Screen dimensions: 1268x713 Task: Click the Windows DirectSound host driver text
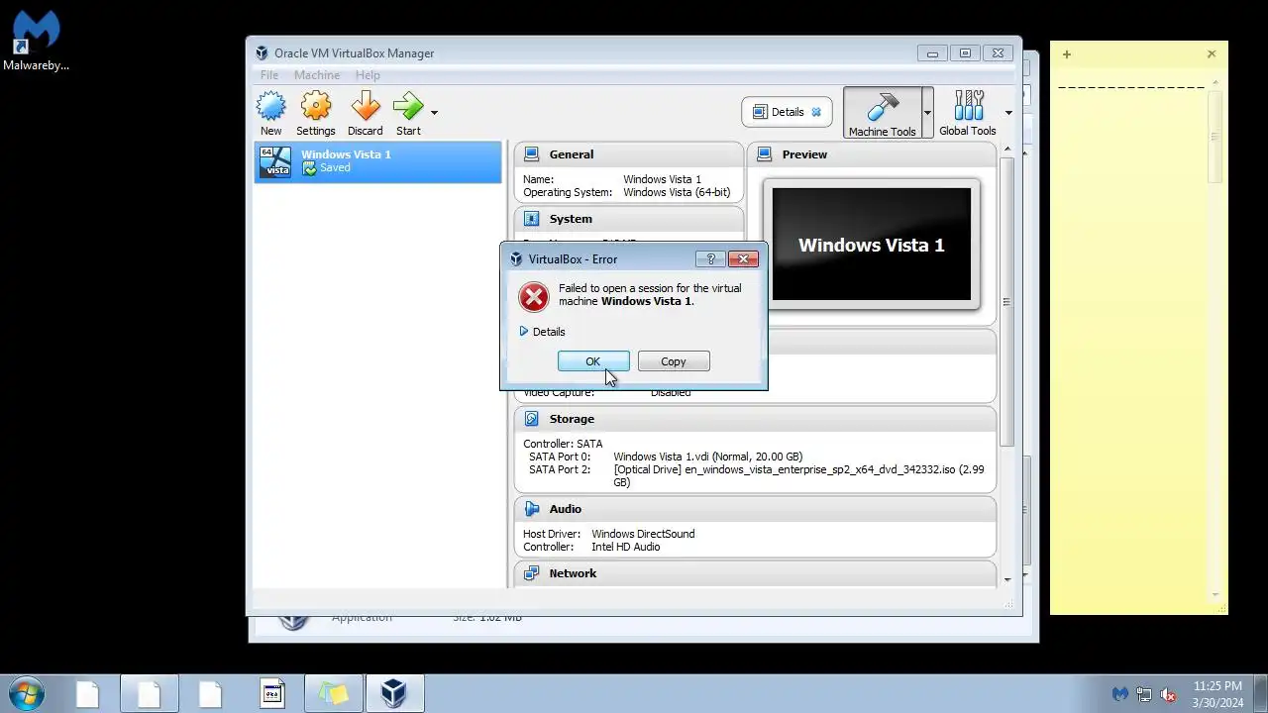[x=643, y=534]
